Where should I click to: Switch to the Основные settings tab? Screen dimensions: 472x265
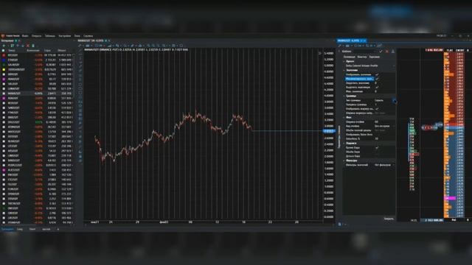[349, 57]
